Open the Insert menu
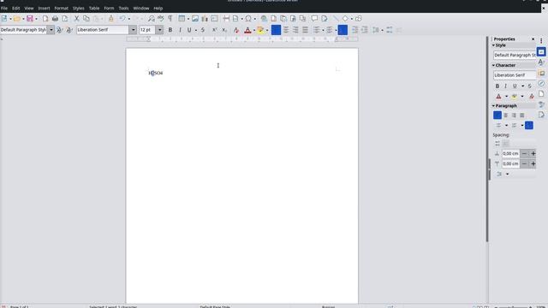548x308 pixels. [44, 8]
